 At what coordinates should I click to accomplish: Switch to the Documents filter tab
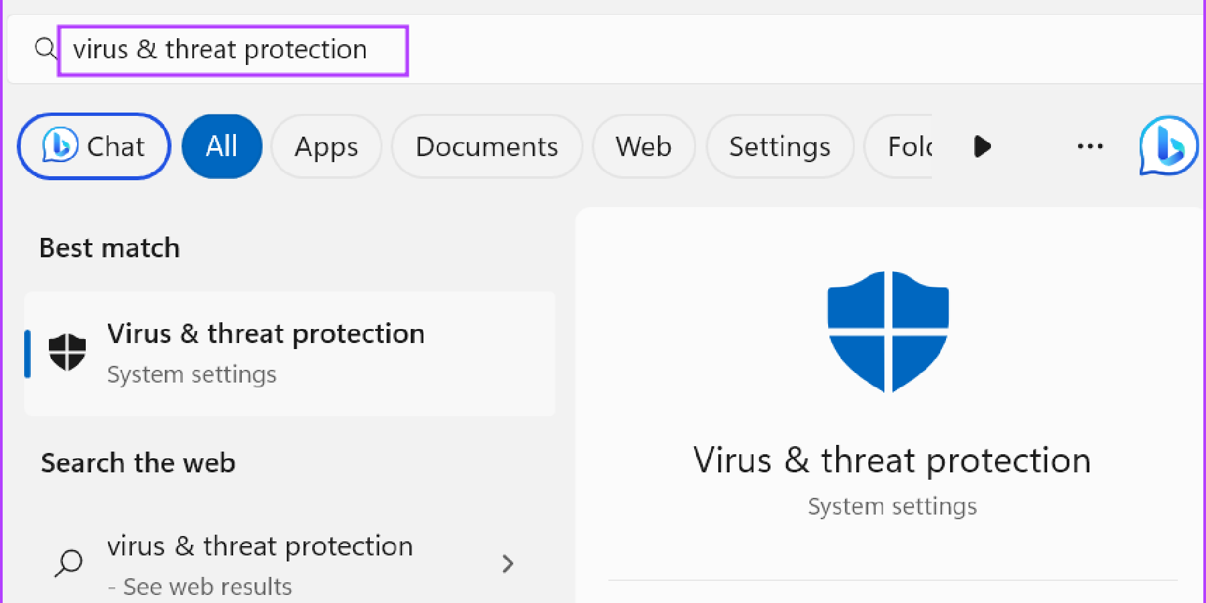tap(487, 146)
